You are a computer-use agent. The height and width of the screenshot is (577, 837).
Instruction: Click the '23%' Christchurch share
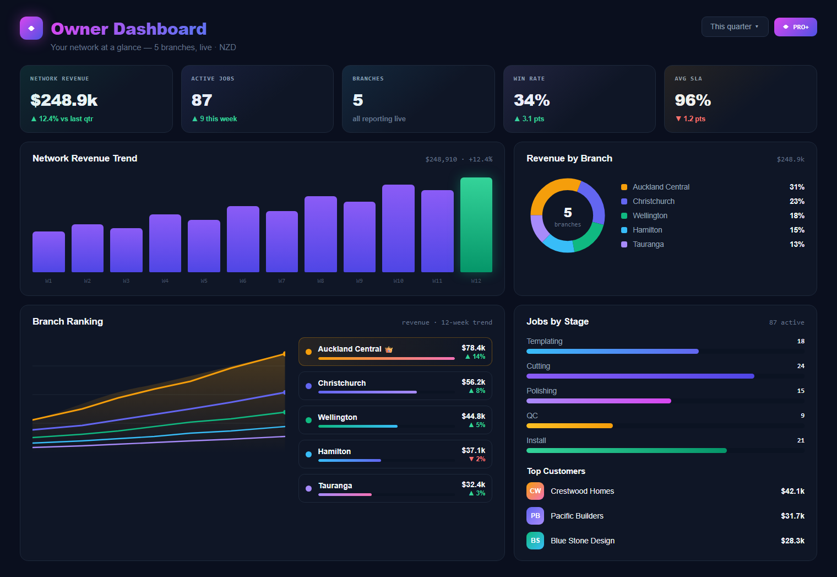(x=797, y=201)
